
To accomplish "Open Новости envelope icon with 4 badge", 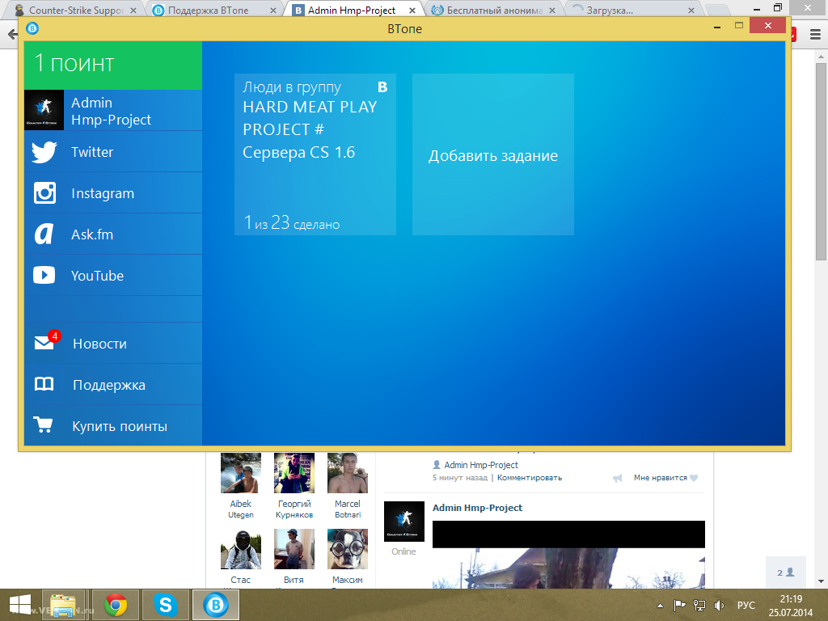I will 46,340.
